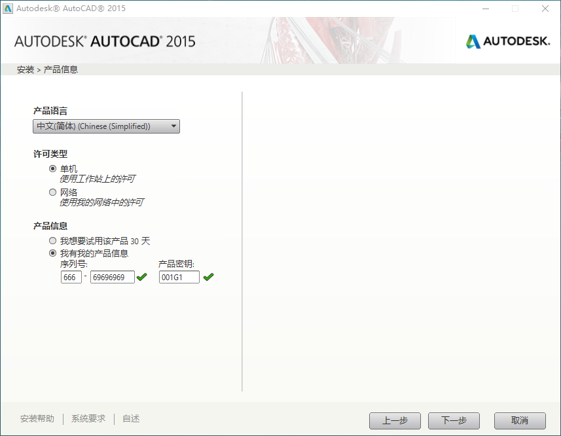Cancel installation with the 取消 button
Image resolution: width=561 pixels, height=436 pixels.
[x=519, y=421]
